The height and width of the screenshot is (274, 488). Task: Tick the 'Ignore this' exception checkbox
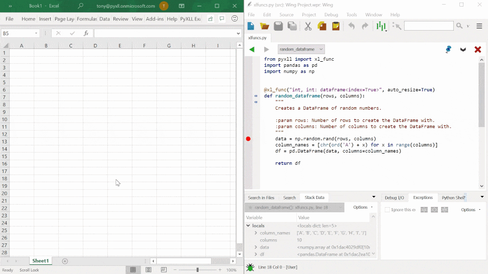click(x=387, y=210)
